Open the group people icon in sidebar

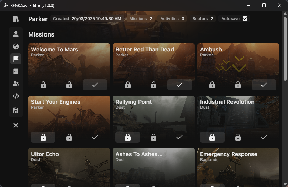tap(16, 84)
